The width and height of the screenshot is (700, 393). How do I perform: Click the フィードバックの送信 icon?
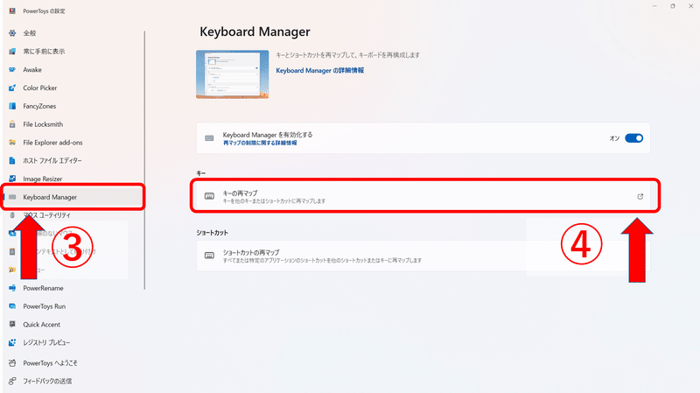coord(12,381)
